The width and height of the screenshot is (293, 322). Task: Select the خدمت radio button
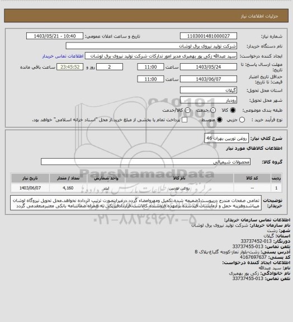point(213,110)
